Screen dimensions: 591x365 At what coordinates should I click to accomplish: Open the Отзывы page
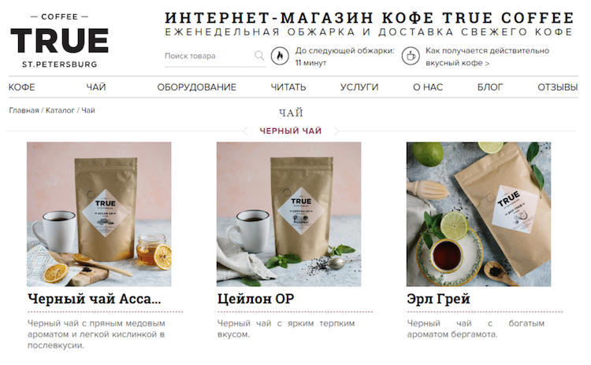pos(557,87)
